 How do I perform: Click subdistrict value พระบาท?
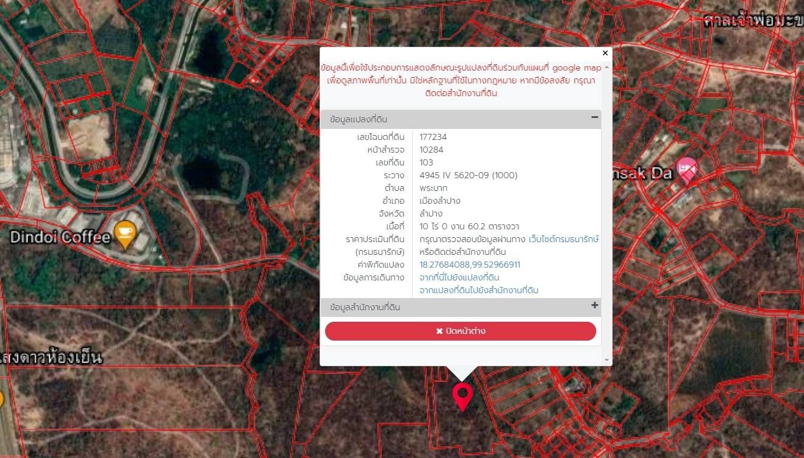coord(433,188)
